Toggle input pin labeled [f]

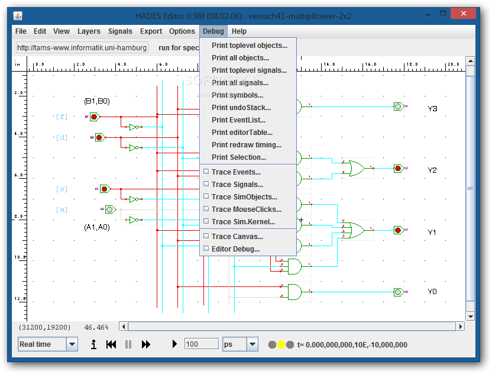coord(94,117)
